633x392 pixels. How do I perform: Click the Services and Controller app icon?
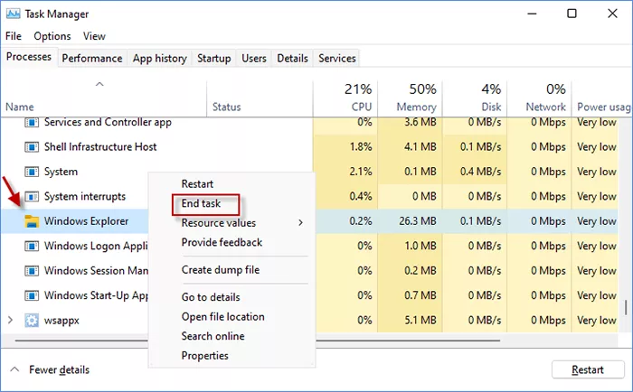pos(32,123)
